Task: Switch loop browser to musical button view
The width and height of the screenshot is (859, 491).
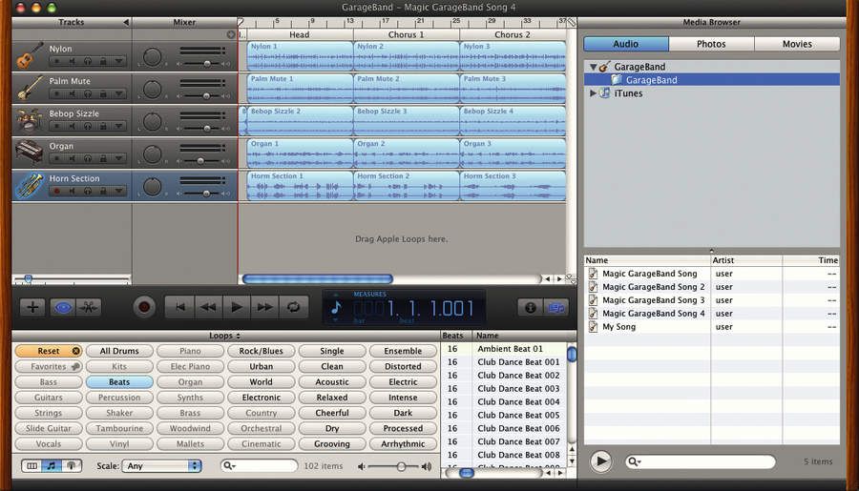Action: [x=52, y=466]
